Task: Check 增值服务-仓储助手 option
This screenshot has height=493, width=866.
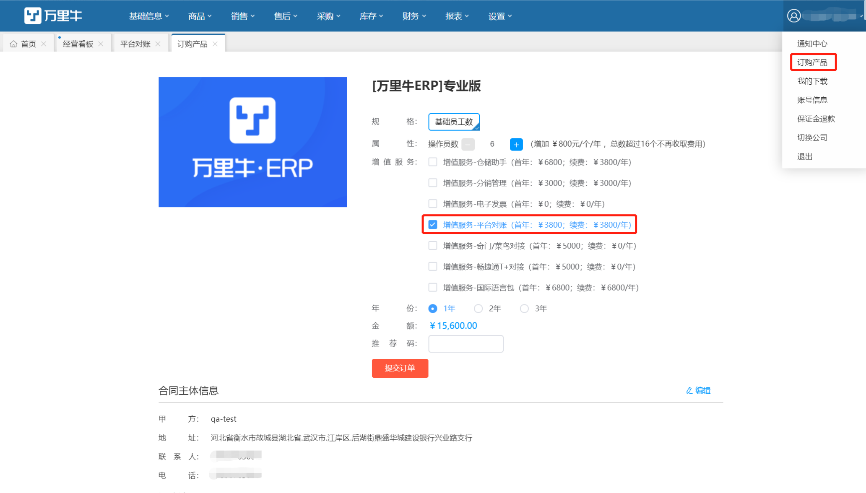Action: 432,162
